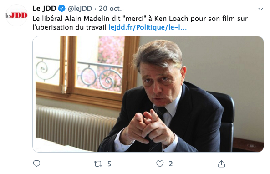Click the reply speech bubble icon

click(x=36, y=164)
